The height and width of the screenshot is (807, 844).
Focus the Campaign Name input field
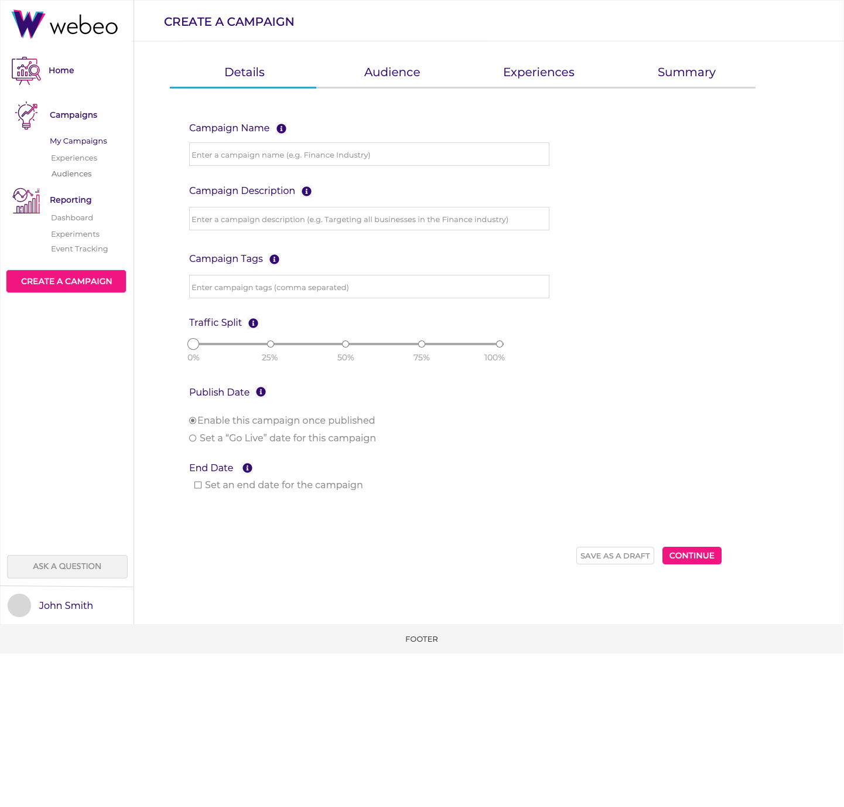coord(369,154)
